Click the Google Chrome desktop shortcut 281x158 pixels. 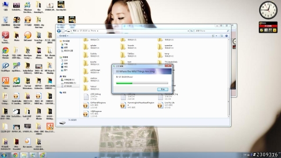click(5, 53)
